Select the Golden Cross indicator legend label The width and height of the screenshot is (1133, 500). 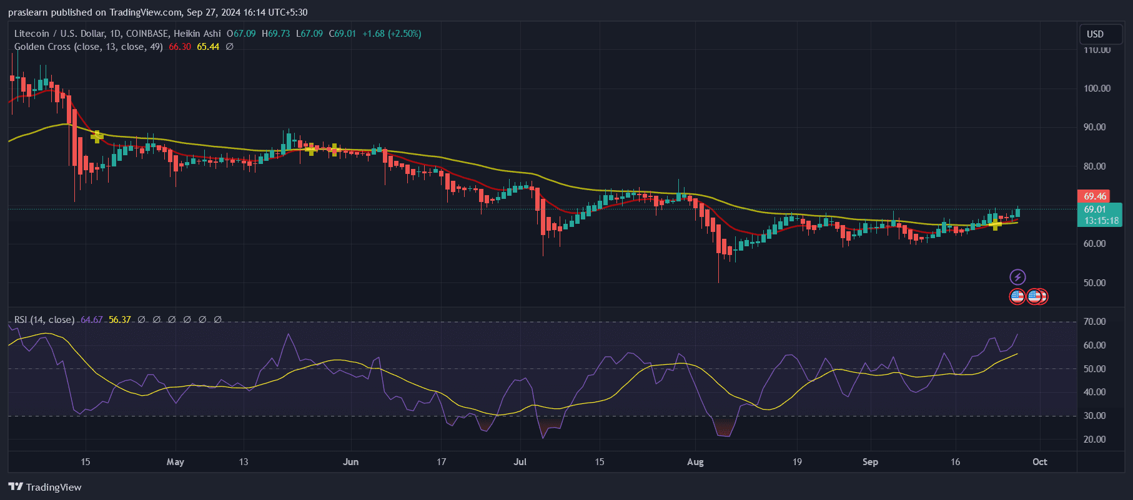(x=88, y=47)
